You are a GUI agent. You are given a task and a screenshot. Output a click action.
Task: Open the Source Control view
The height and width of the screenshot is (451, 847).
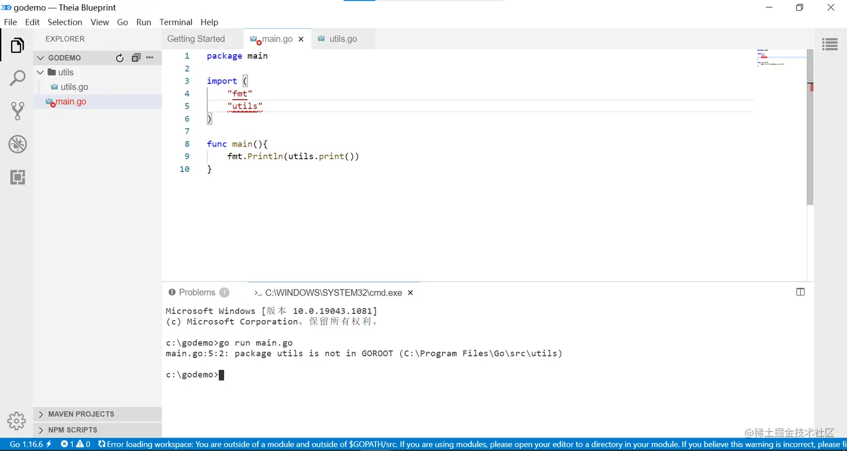click(17, 110)
